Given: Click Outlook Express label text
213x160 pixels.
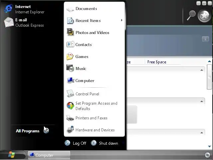Looking at the screenshot, I should pyautogui.click(x=30, y=25).
